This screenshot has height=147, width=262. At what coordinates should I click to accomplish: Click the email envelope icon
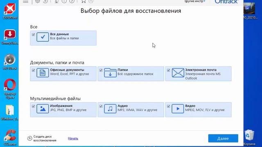click(178, 73)
